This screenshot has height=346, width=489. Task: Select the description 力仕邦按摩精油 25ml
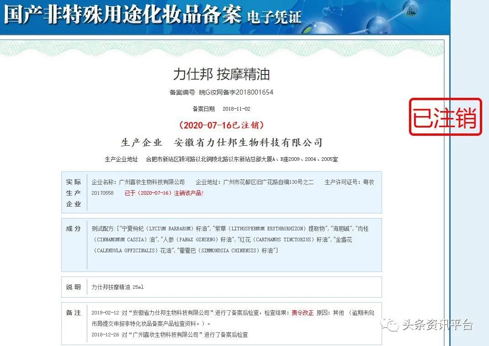point(117,287)
